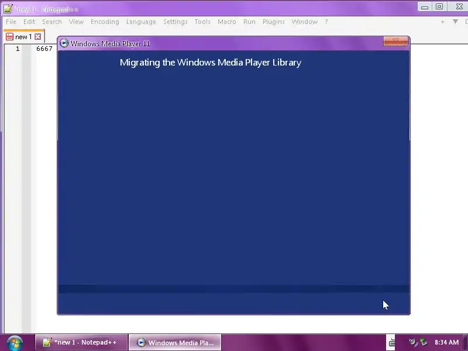Click line number 1 in the editor margin
The width and height of the screenshot is (468, 351).
(x=18, y=49)
